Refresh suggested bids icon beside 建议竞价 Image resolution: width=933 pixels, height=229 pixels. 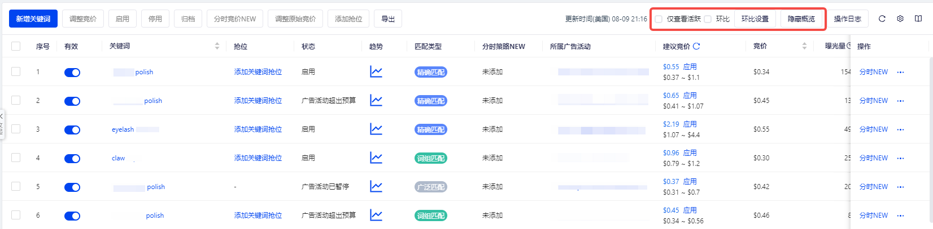point(696,46)
